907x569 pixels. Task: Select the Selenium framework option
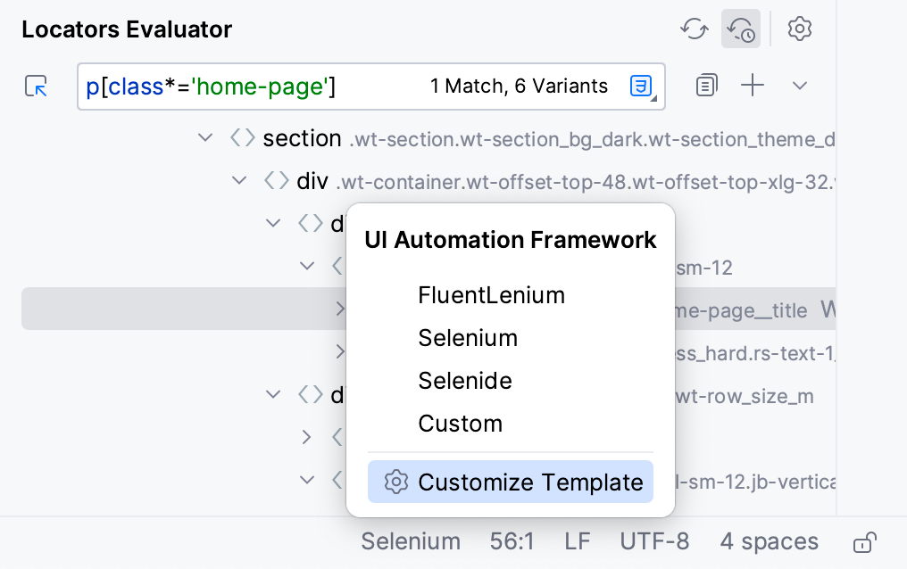click(x=468, y=338)
